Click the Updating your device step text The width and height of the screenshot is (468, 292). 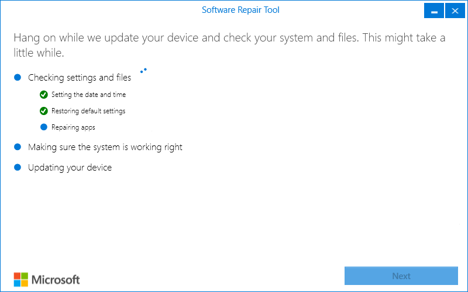[70, 168]
